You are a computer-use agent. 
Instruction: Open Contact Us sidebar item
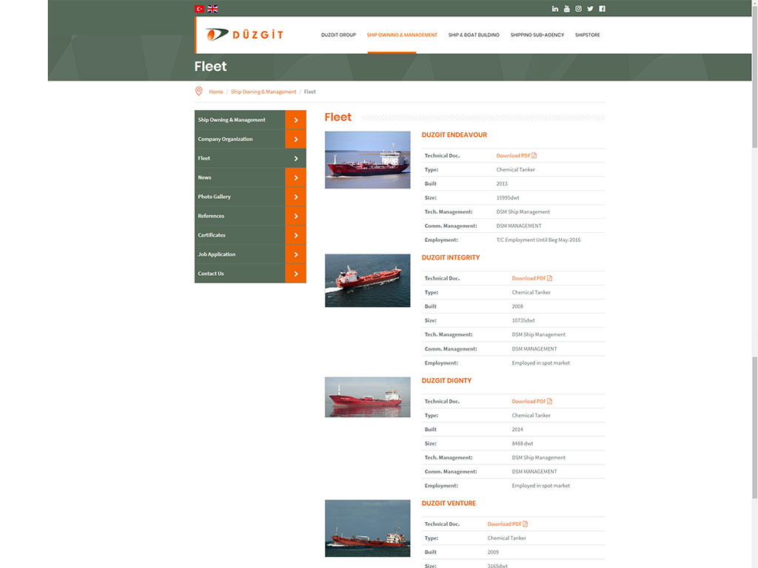pyautogui.click(x=240, y=274)
